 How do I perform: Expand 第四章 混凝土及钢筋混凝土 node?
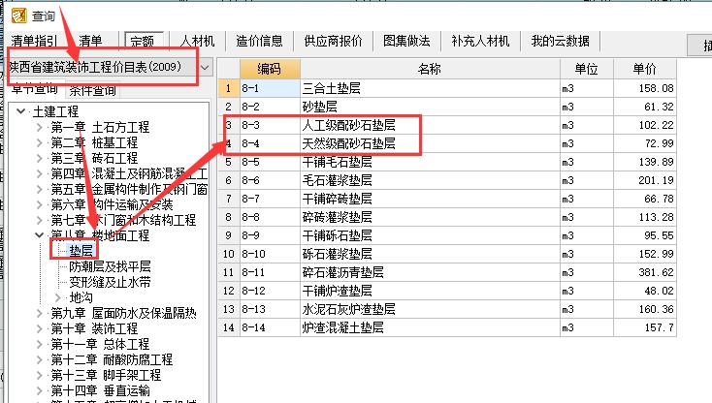(39, 173)
